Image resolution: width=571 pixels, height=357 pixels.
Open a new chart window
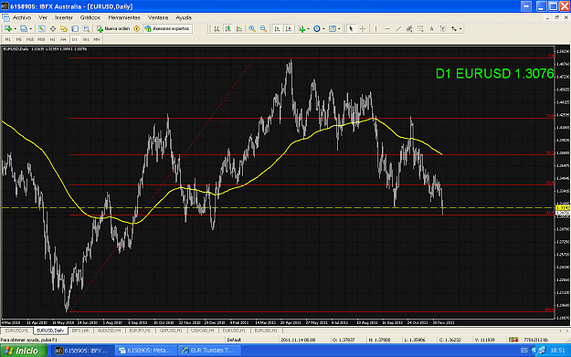point(7,28)
